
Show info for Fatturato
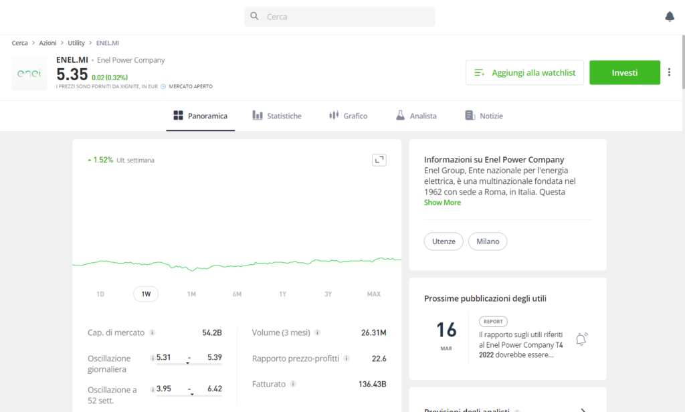[293, 384]
